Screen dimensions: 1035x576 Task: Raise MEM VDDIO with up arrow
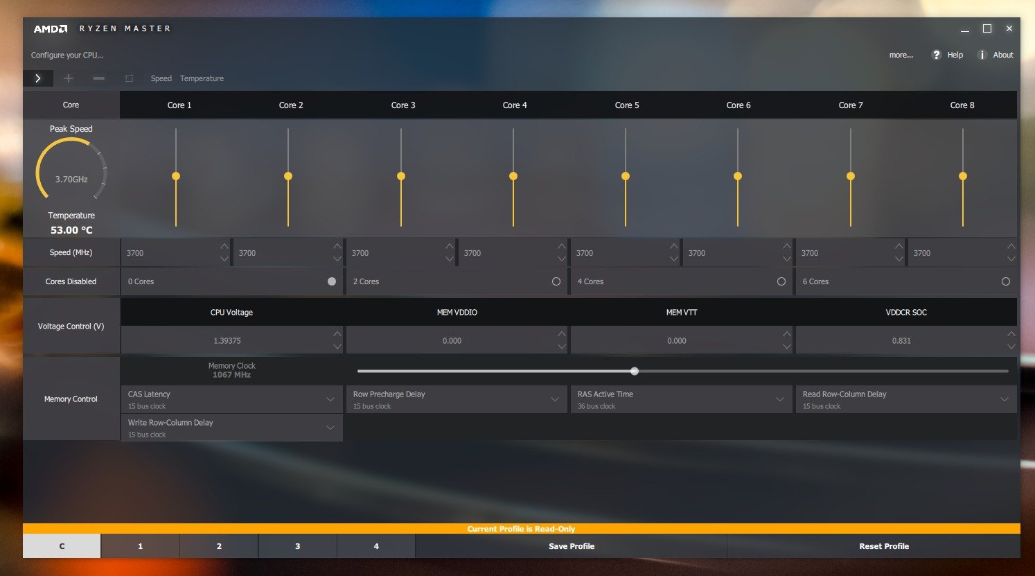[562, 334]
